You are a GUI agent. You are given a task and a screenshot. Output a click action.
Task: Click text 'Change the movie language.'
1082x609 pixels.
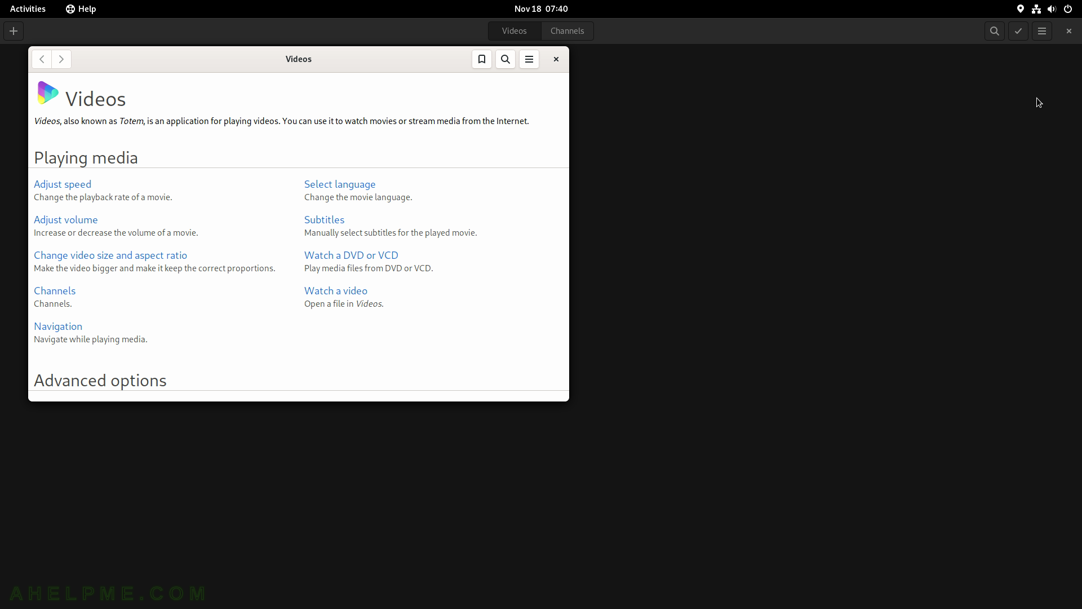[358, 197]
